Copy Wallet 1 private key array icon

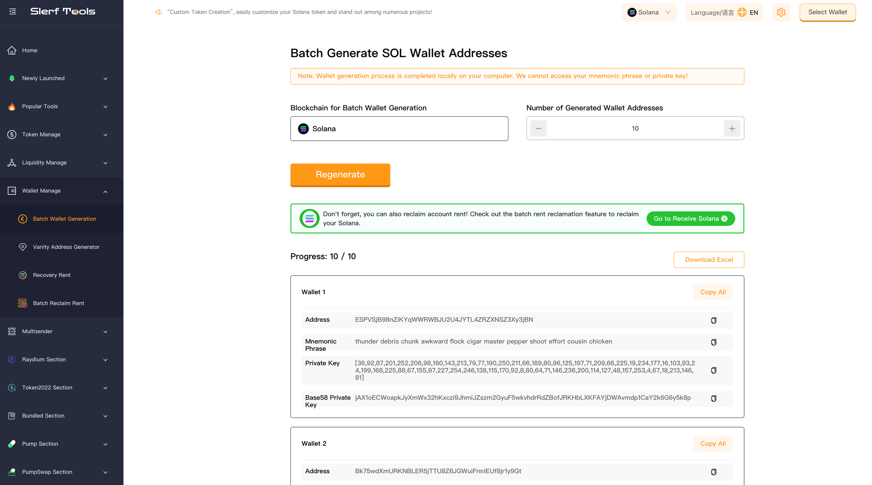(x=713, y=370)
